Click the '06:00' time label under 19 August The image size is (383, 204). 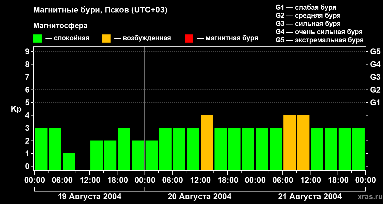pyautogui.click(x=62, y=180)
